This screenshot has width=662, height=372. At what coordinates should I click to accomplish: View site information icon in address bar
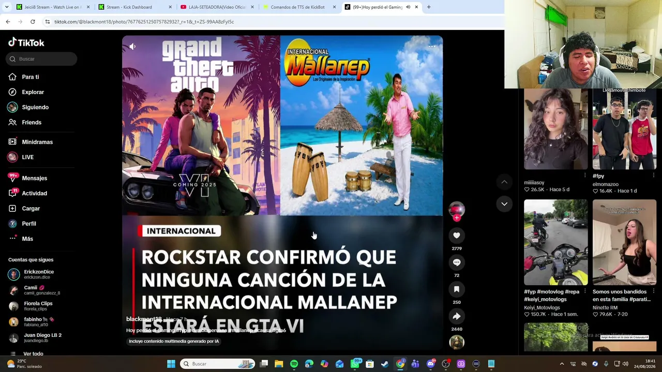[48, 22]
